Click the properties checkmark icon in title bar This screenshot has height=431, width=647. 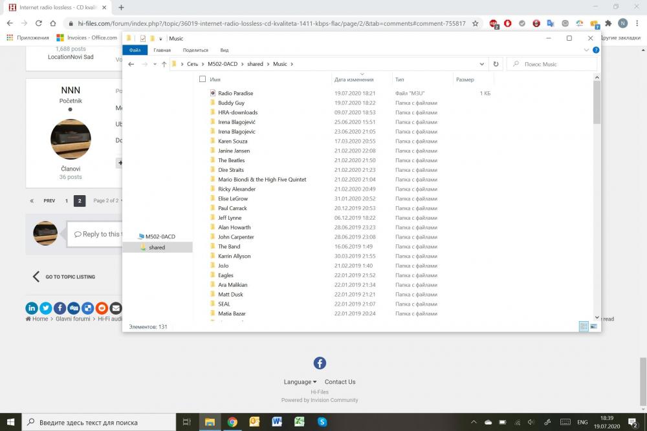point(143,38)
